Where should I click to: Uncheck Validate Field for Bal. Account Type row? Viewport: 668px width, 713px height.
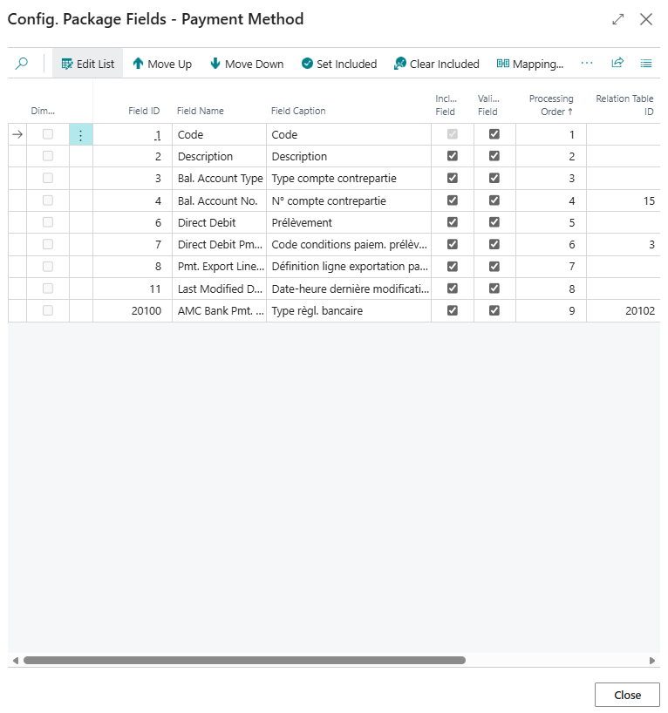(494, 178)
